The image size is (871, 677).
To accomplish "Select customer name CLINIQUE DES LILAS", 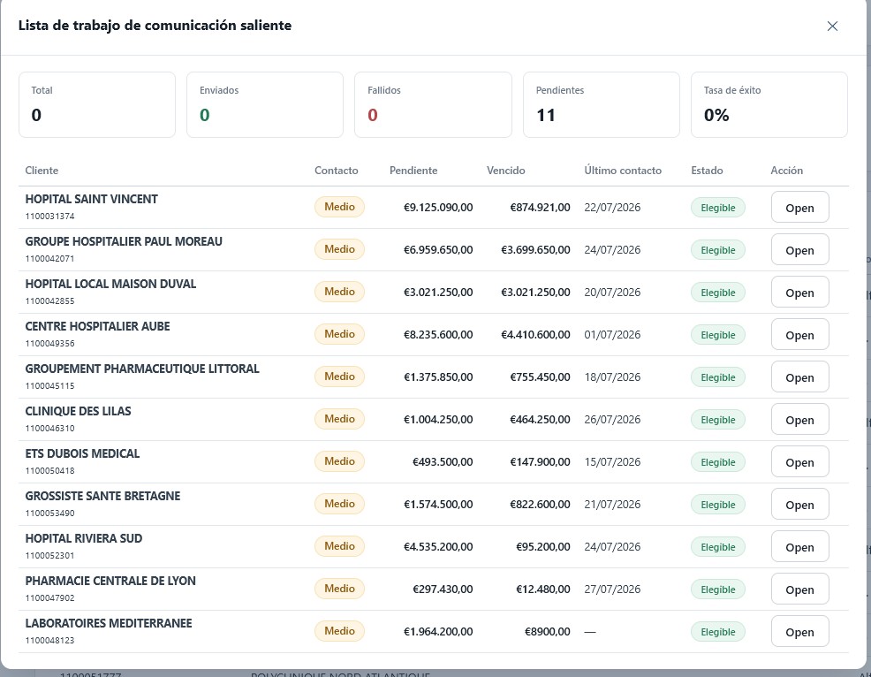I will coord(79,411).
